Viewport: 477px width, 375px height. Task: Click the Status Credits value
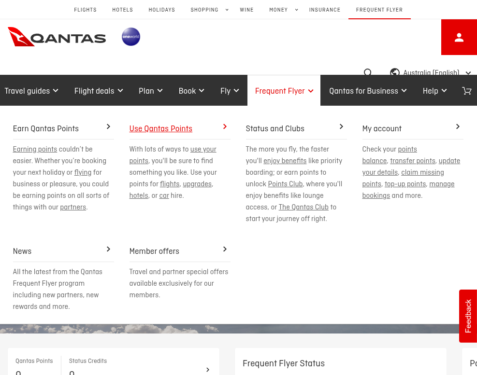tap(72, 373)
